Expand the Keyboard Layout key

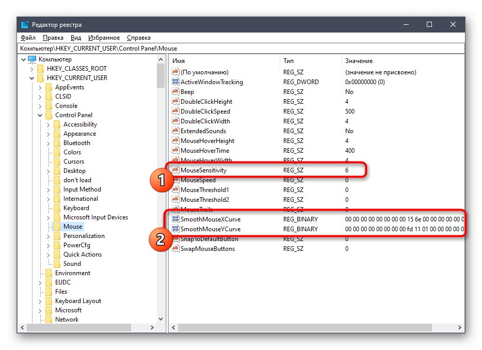point(40,301)
